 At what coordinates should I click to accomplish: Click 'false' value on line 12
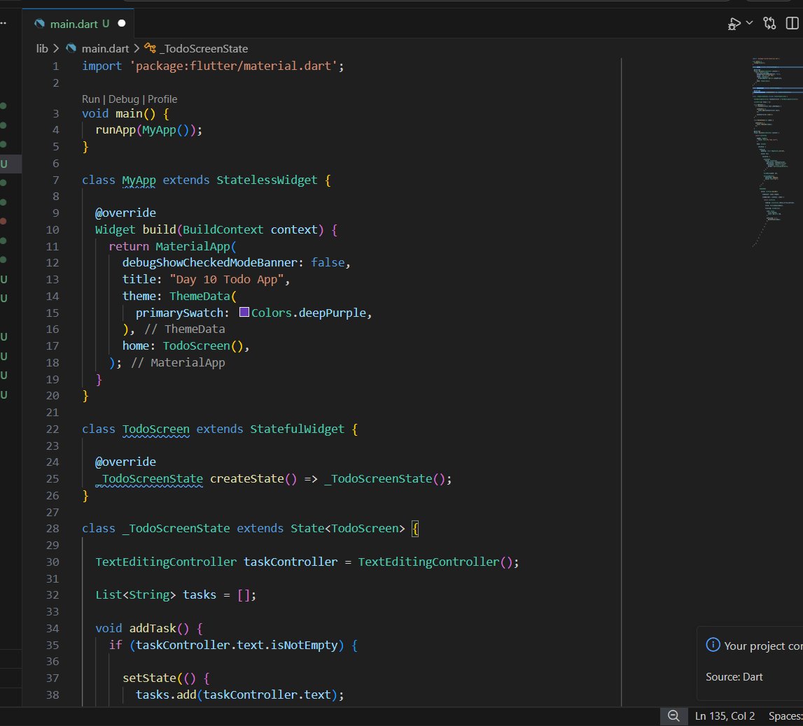(x=328, y=262)
